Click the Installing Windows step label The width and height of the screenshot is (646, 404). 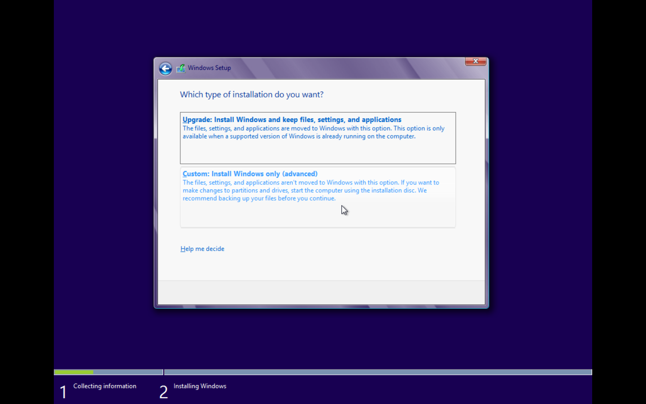coord(200,386)
